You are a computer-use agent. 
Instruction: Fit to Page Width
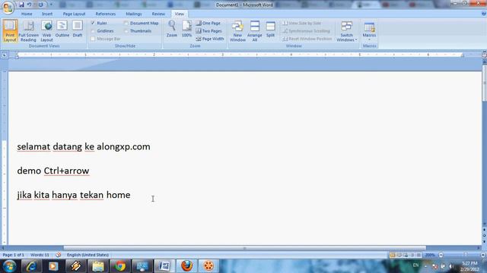coord(210,39)
